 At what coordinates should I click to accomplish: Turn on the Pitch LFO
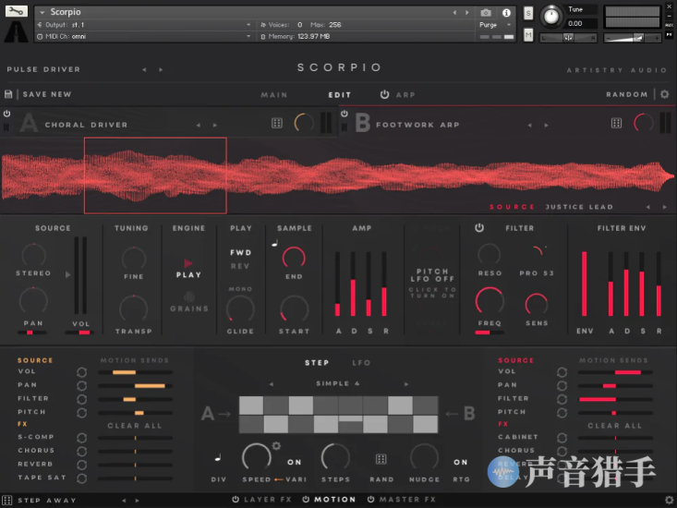[432, 284]
